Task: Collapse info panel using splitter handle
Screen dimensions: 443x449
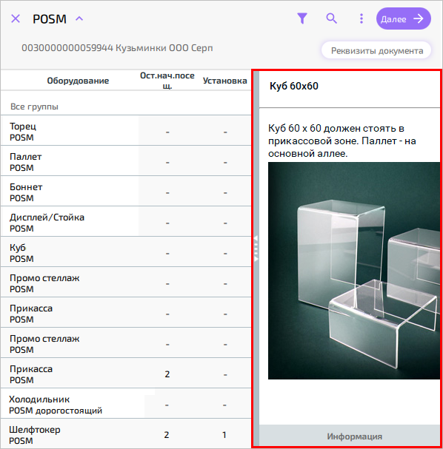Action: pyautogui.click(x=256, y=249)
